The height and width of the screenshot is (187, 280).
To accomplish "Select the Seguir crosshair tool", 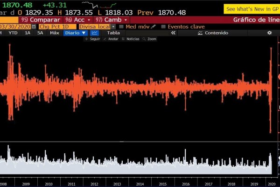I will [93, 39].
